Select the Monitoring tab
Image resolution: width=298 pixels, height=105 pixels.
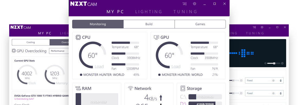(x=98, y=24)
